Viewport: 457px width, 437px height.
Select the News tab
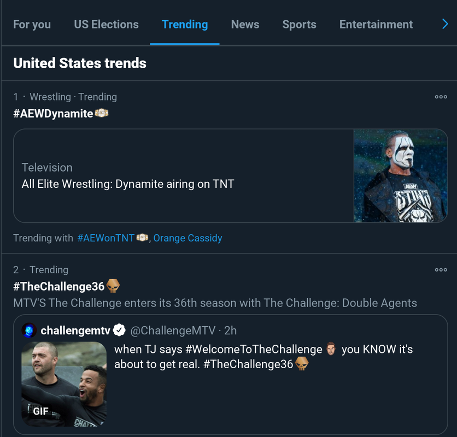pos(245,25)
